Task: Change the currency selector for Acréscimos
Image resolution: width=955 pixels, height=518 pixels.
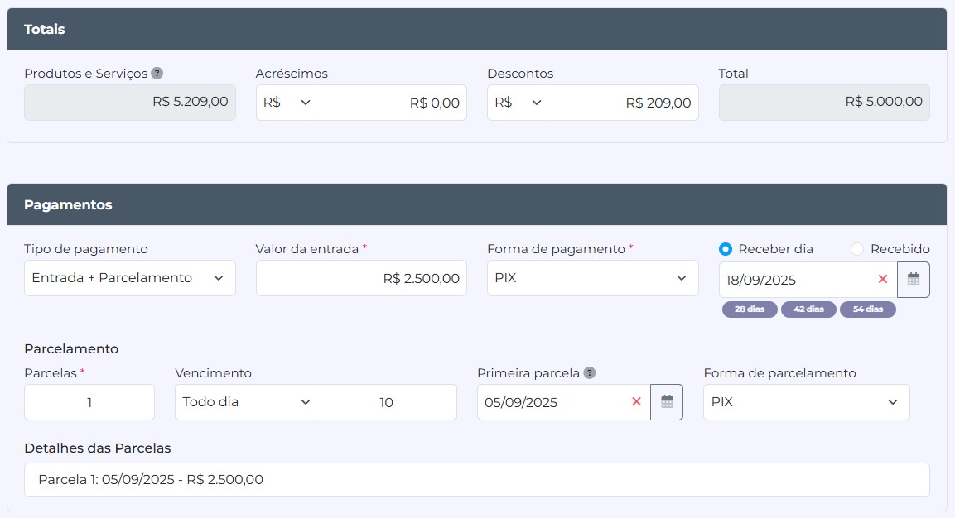Action: pyautogui.click(x=285, y=102)
